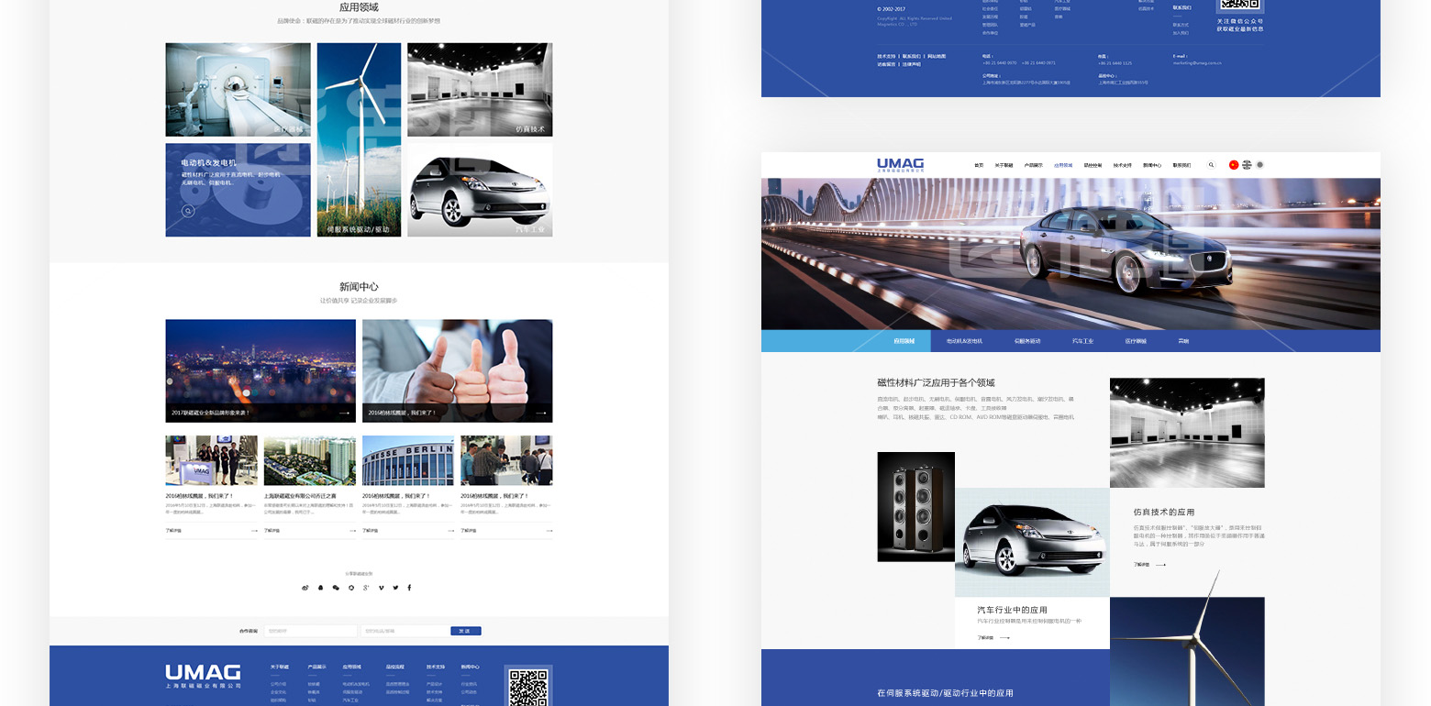Image resolution: width=1431 pixels, height=706 pixels.
Task: Select the 音响 sub-tab
Action: [x=1183, y=341]
